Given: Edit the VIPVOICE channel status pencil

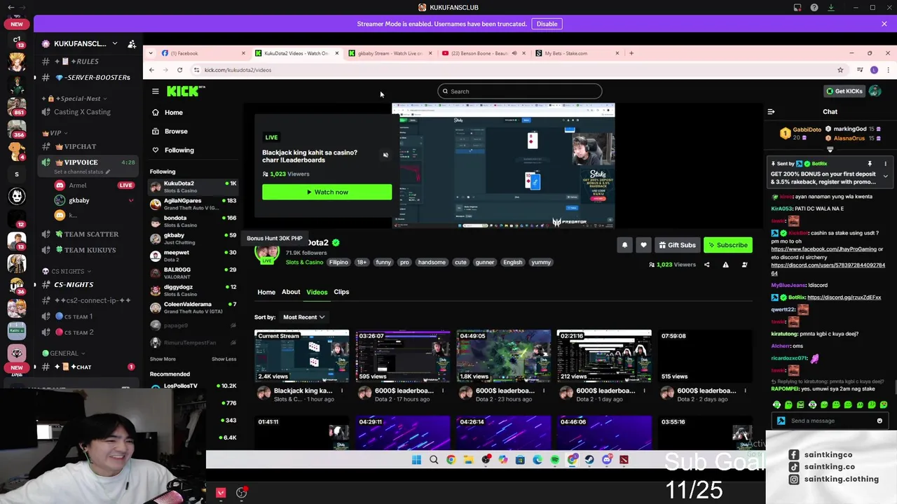Looking at the screenshot, I should (108, 172).
